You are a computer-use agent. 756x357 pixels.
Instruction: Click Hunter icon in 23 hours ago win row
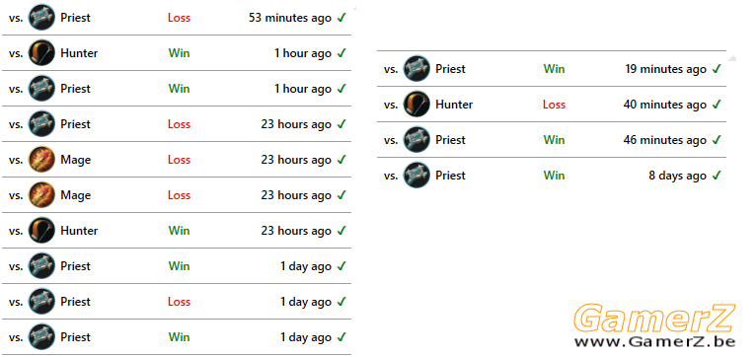[x=41, y=231]
